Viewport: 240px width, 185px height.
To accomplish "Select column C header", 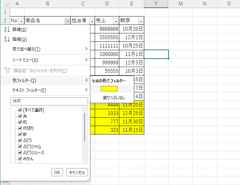I will 83,4.
